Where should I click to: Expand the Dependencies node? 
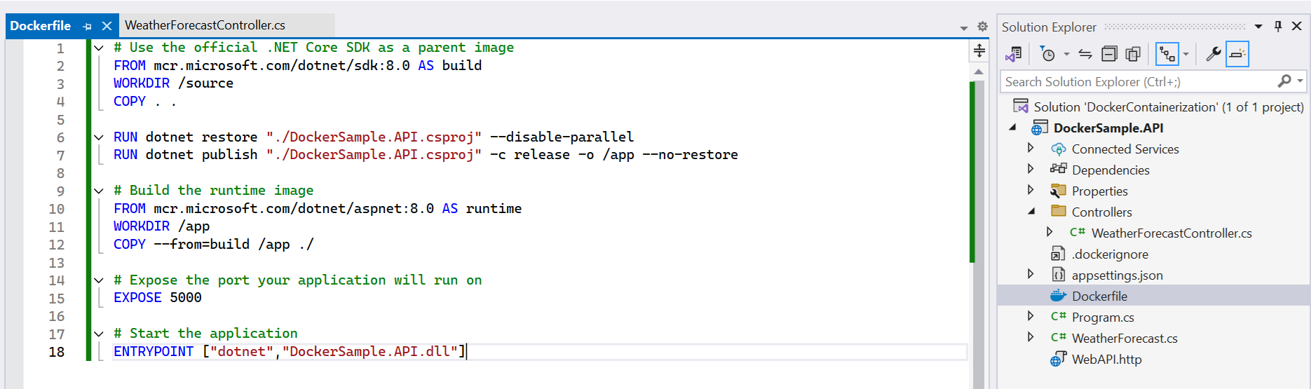coord(1031,169)
